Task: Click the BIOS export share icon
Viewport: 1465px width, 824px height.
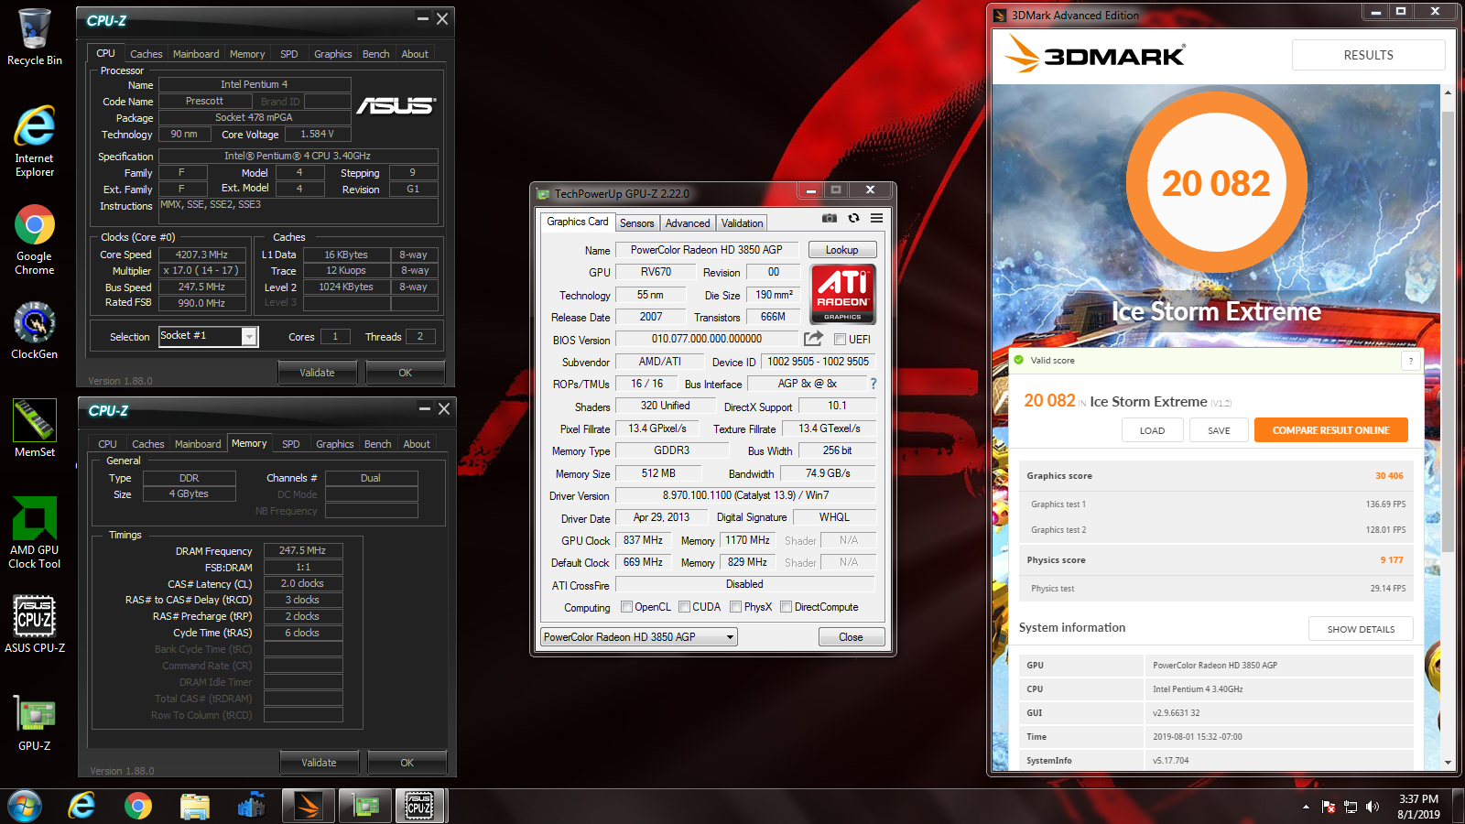Action: click(813, 339)
